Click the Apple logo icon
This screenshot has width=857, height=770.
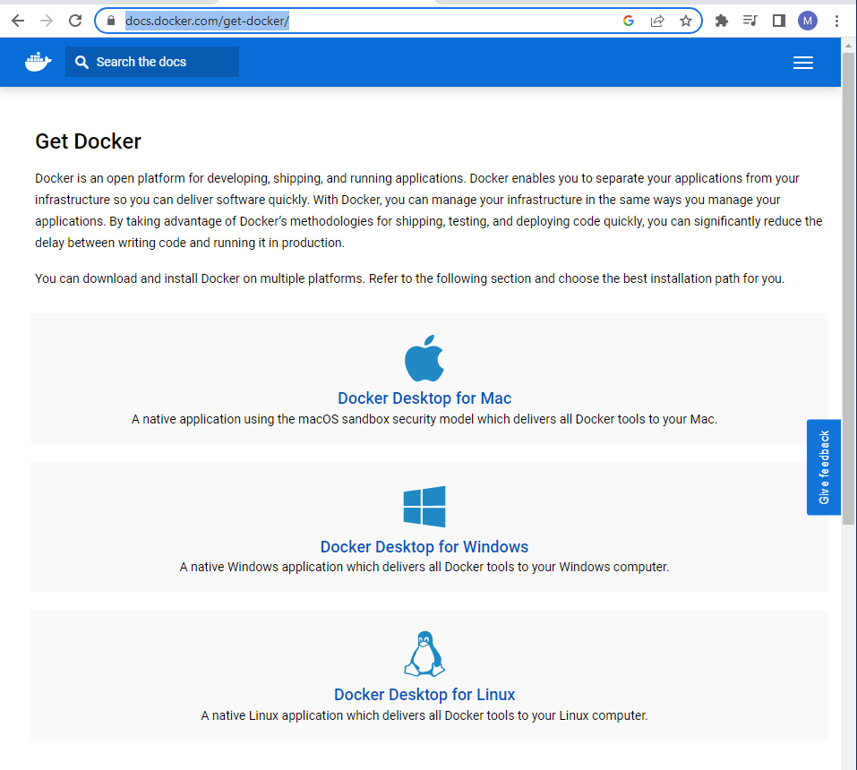tap(424, 359)
